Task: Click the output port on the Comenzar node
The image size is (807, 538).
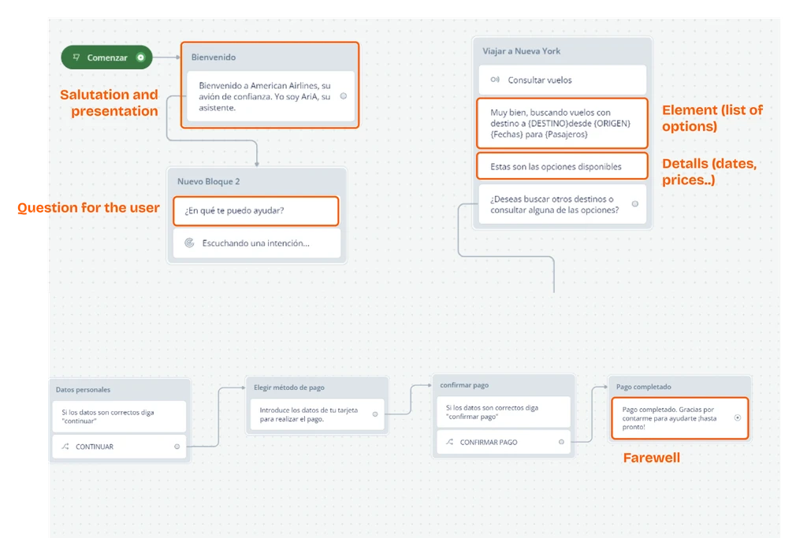Action: click(x=140, y=58)
